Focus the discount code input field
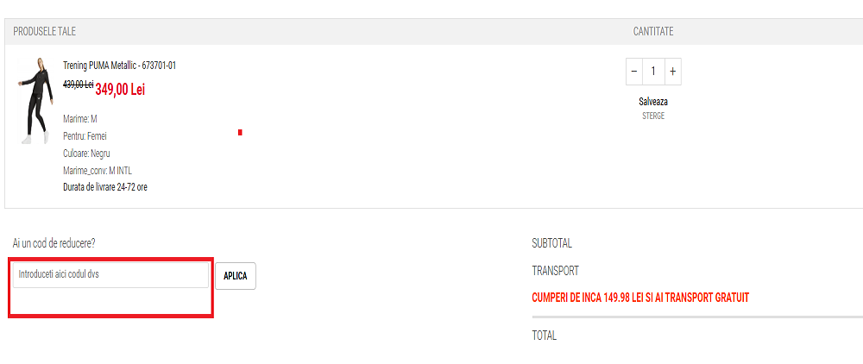 pyautogui.click(x=111, y=275)
